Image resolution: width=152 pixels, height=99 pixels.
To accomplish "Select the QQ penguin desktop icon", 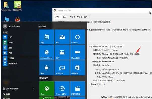I will pos(18,19).
